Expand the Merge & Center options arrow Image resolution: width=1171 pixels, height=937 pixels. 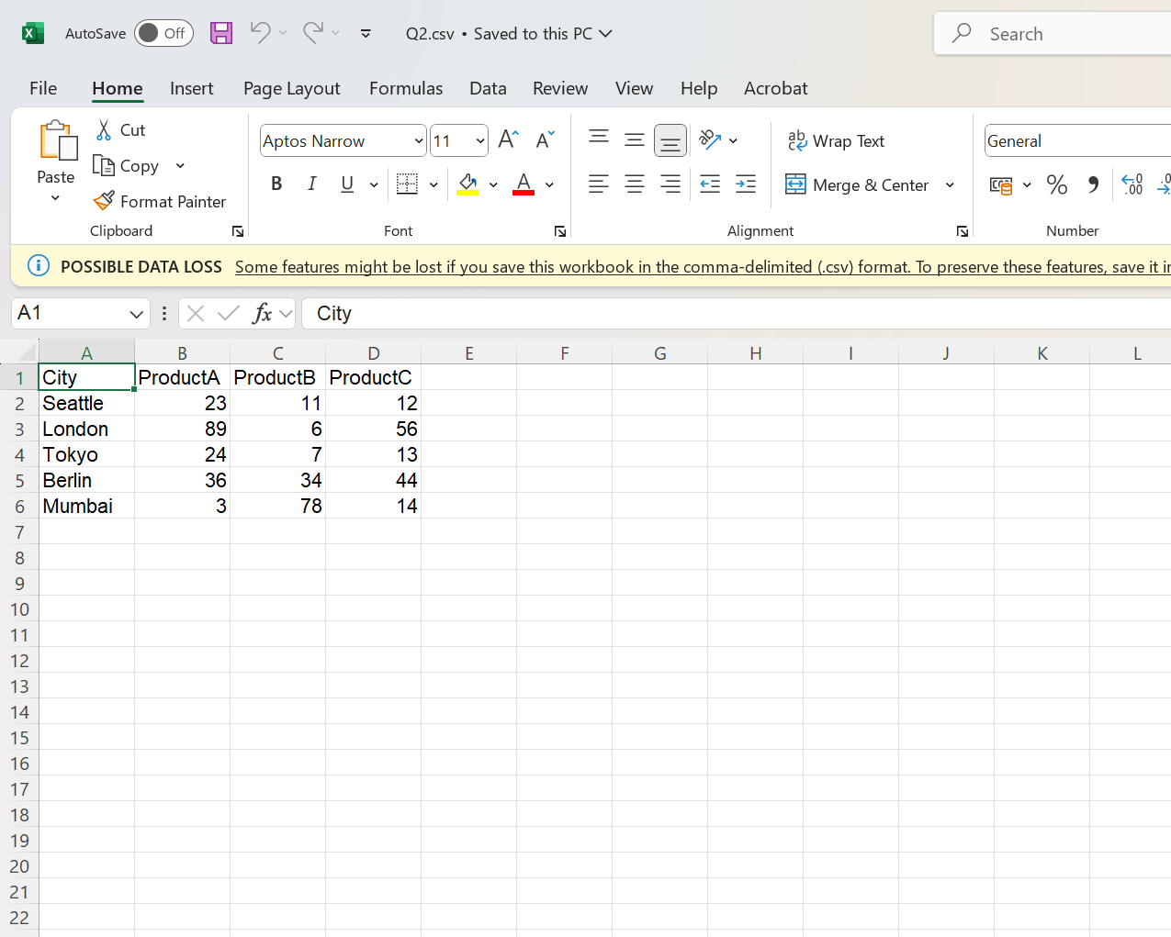(950, 184)
